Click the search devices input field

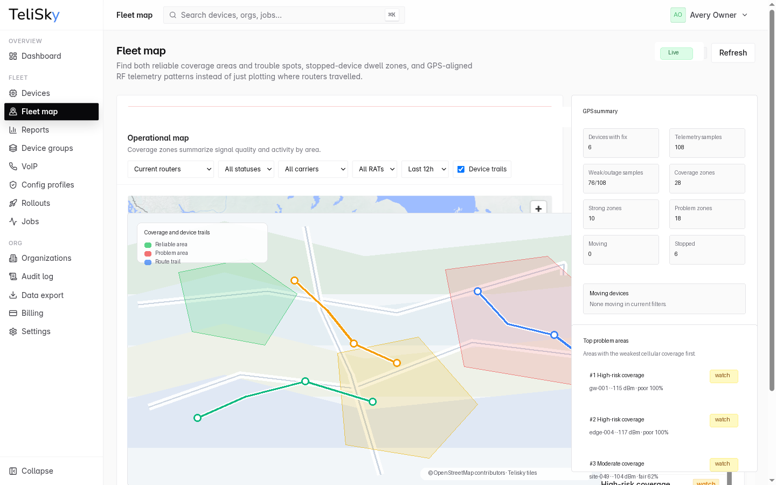(284, 15)
